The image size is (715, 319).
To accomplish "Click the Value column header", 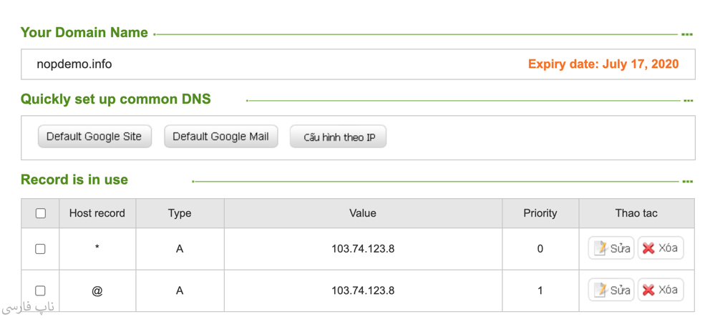I will coord(363,213).
